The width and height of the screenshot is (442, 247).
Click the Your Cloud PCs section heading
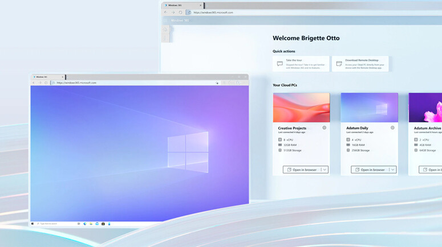285,85
